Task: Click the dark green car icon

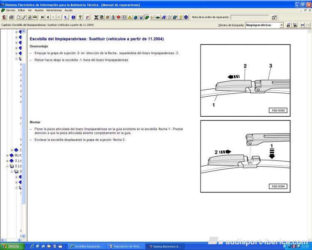Action: click(x=158, y=17)
